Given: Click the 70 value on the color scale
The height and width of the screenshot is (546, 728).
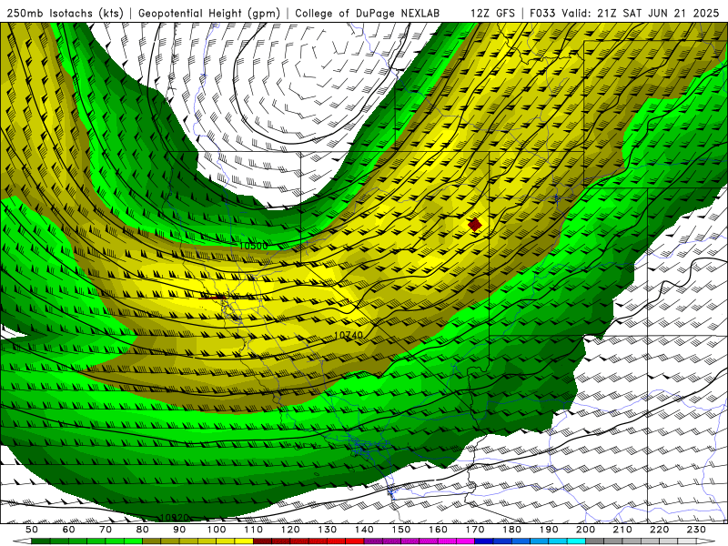Looking at the screenshot, I should 106,530.
